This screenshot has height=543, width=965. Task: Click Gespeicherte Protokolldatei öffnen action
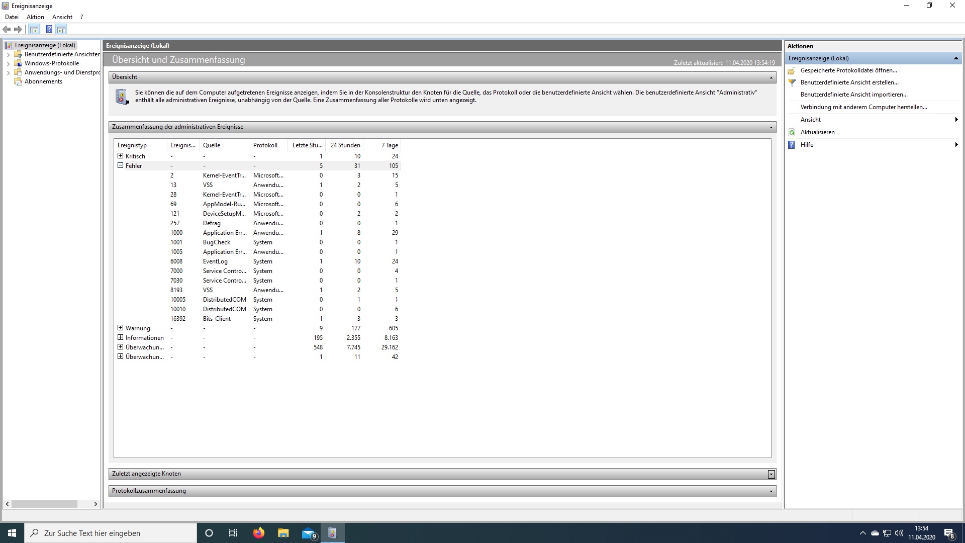coord(848,70)
